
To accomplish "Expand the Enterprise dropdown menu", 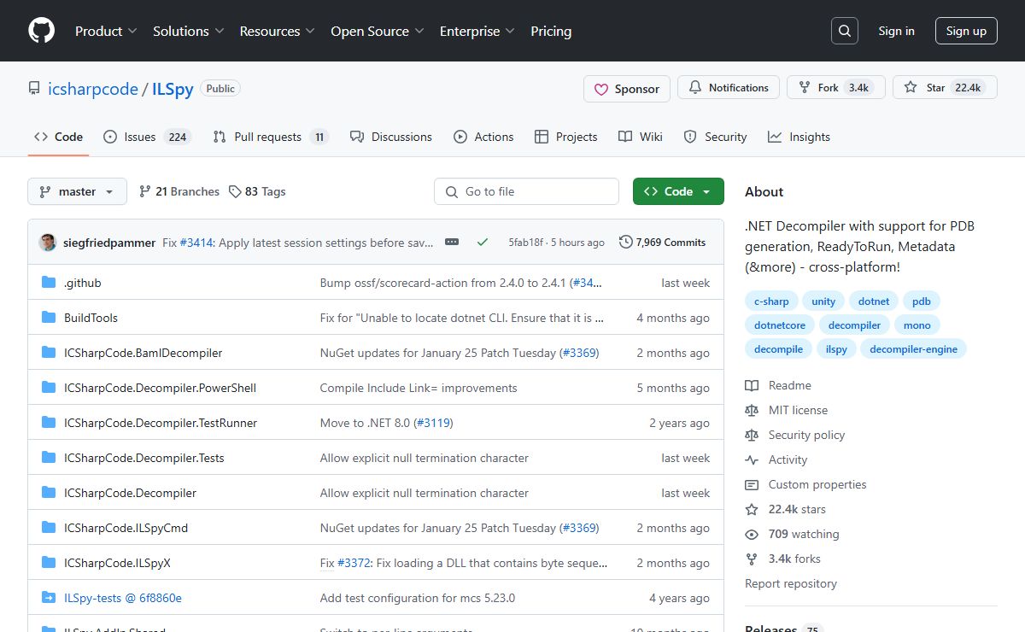I will click(477, 31).
